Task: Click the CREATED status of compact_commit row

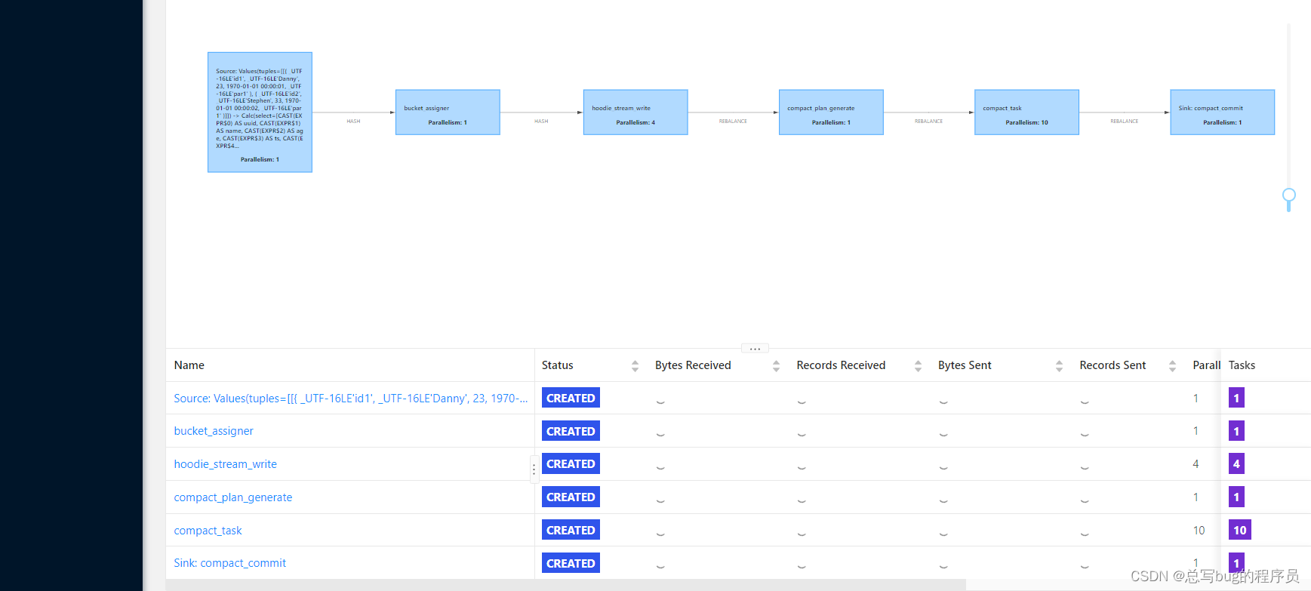Action: tap(571, 563)
